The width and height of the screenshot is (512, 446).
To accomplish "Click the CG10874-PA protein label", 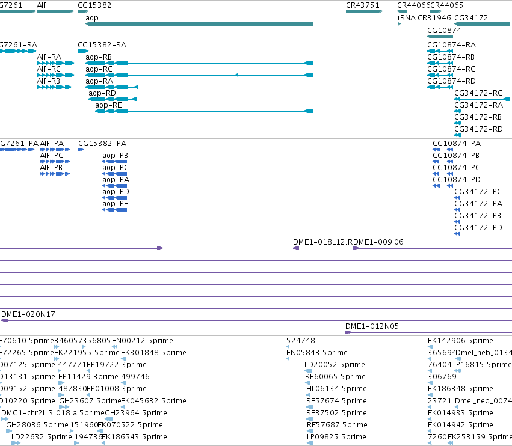I will coord(457,144).
